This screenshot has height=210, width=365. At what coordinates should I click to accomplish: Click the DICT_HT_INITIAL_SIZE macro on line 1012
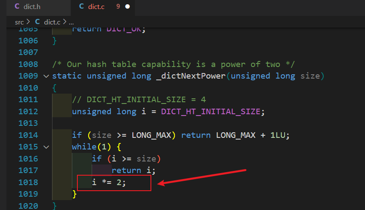pyautogui.click(x=210, y=112)
